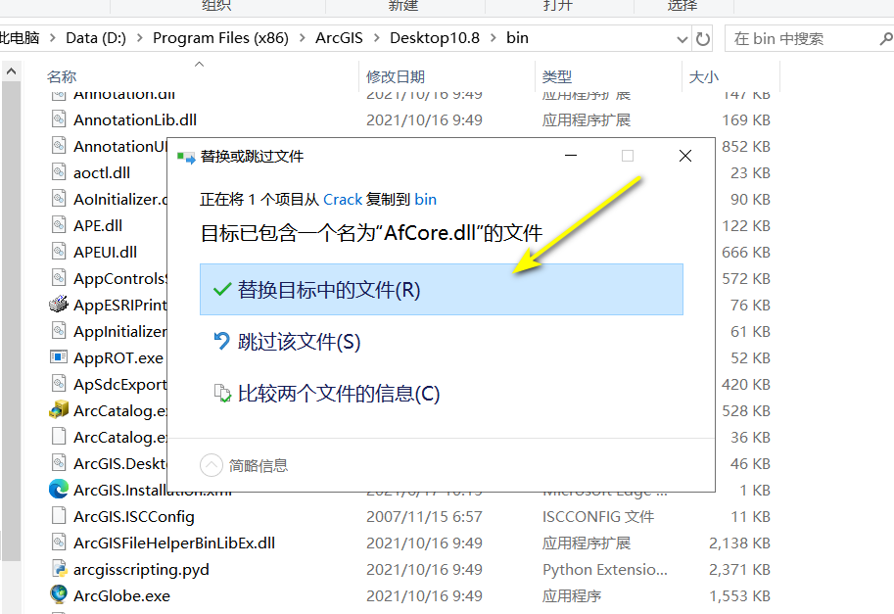Click the AppInitializer file icon

59,331
